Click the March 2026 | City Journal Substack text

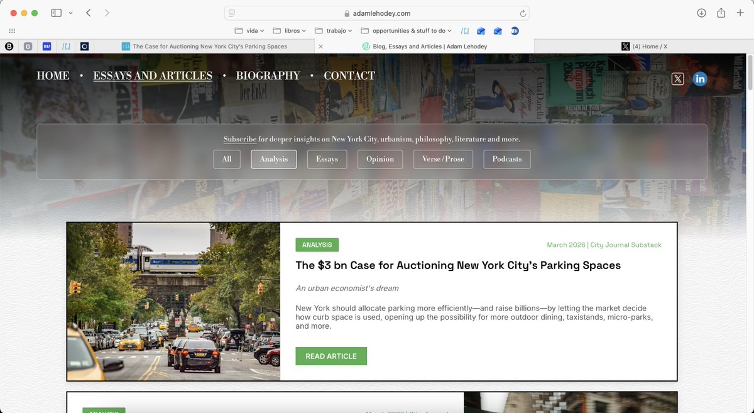pos(604,245)
